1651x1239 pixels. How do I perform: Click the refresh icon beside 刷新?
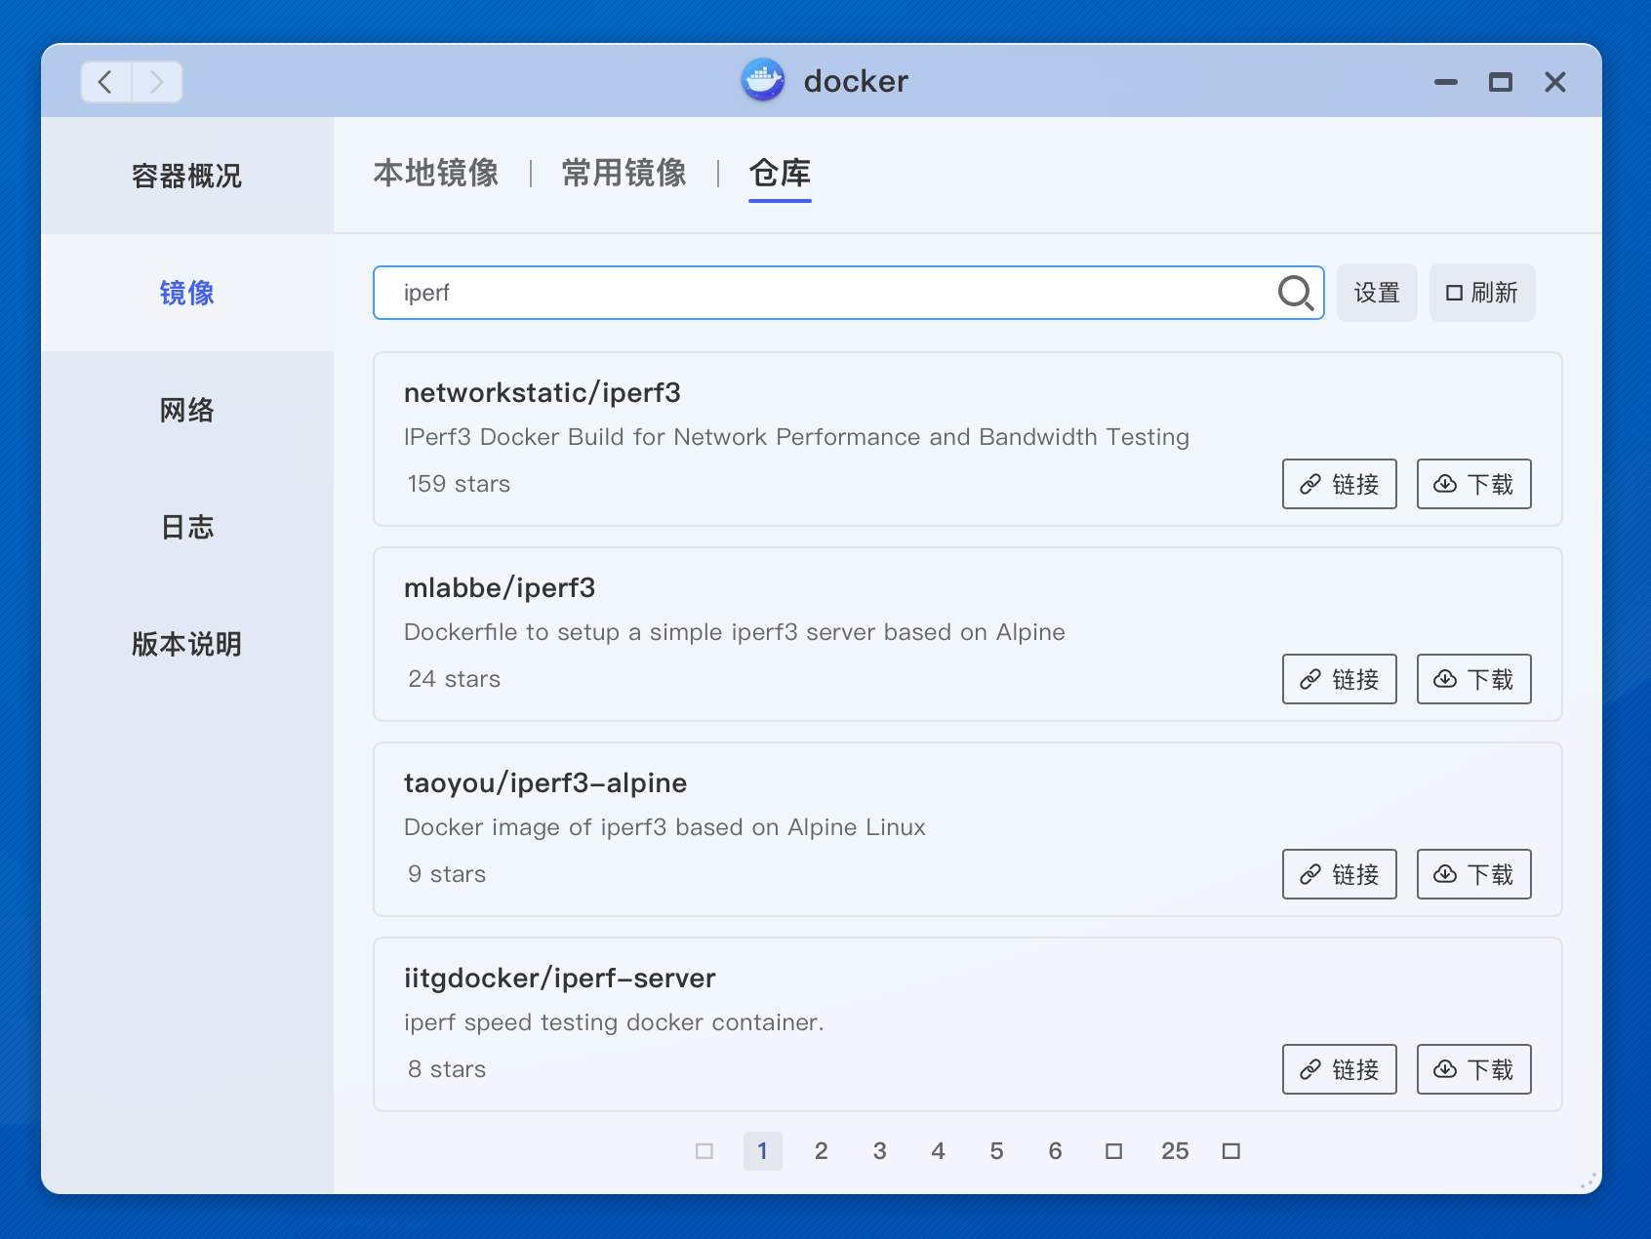point(1453,292)
